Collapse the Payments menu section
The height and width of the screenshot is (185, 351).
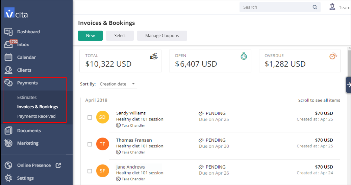(27, 83)
